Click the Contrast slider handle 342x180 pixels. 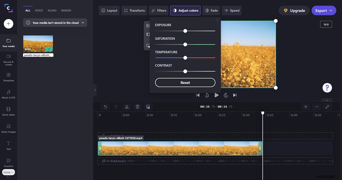click(x=185, y=71)
